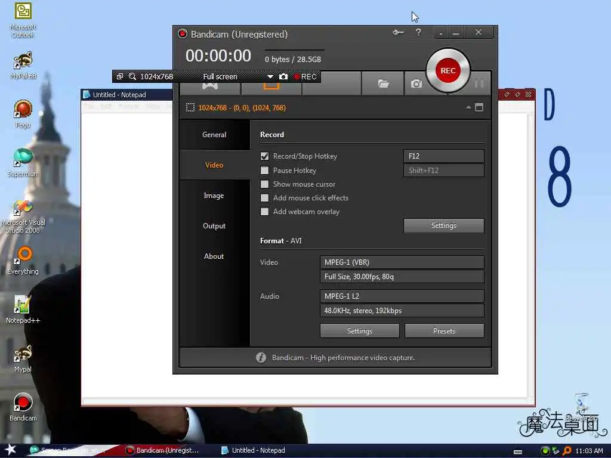611x458 pixels.
Task: Click the MPEG-1 L2 audio codec field
Action: coord(402,296)
